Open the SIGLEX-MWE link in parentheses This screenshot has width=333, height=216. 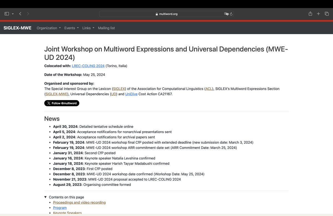click(56, 94)
